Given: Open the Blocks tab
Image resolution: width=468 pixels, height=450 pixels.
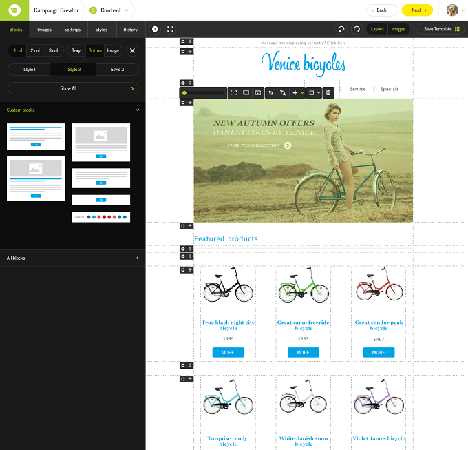Looking at the screenshot, I should click(16, 29).
